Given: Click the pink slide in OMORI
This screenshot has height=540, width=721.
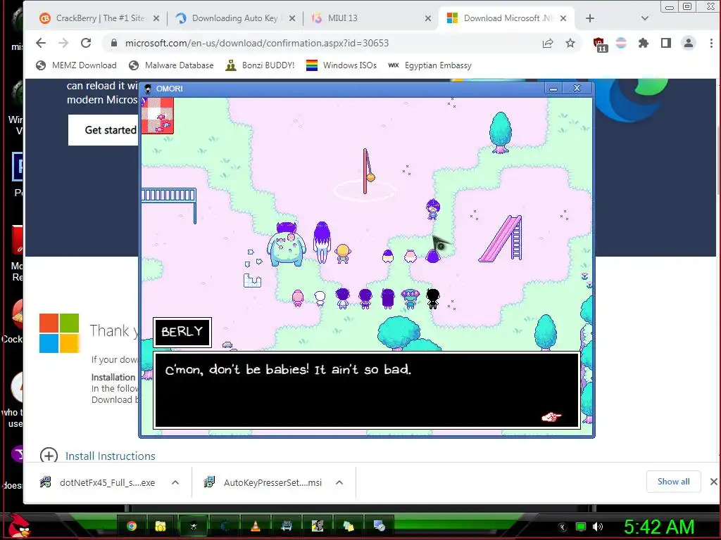Looking at the screenshot, I should [501, 238].
